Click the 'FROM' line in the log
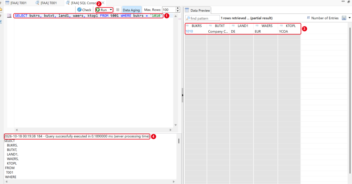Screen dimensions: 352x184 pos(10,168)
